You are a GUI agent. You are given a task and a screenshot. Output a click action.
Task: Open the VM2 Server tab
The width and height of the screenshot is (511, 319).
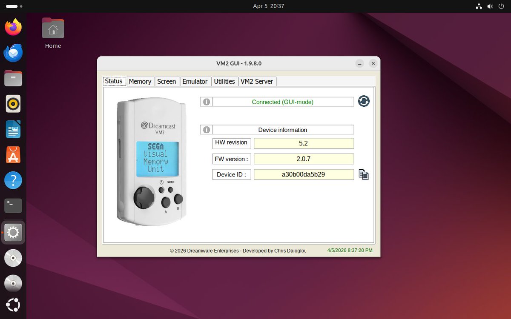[257, 81]
